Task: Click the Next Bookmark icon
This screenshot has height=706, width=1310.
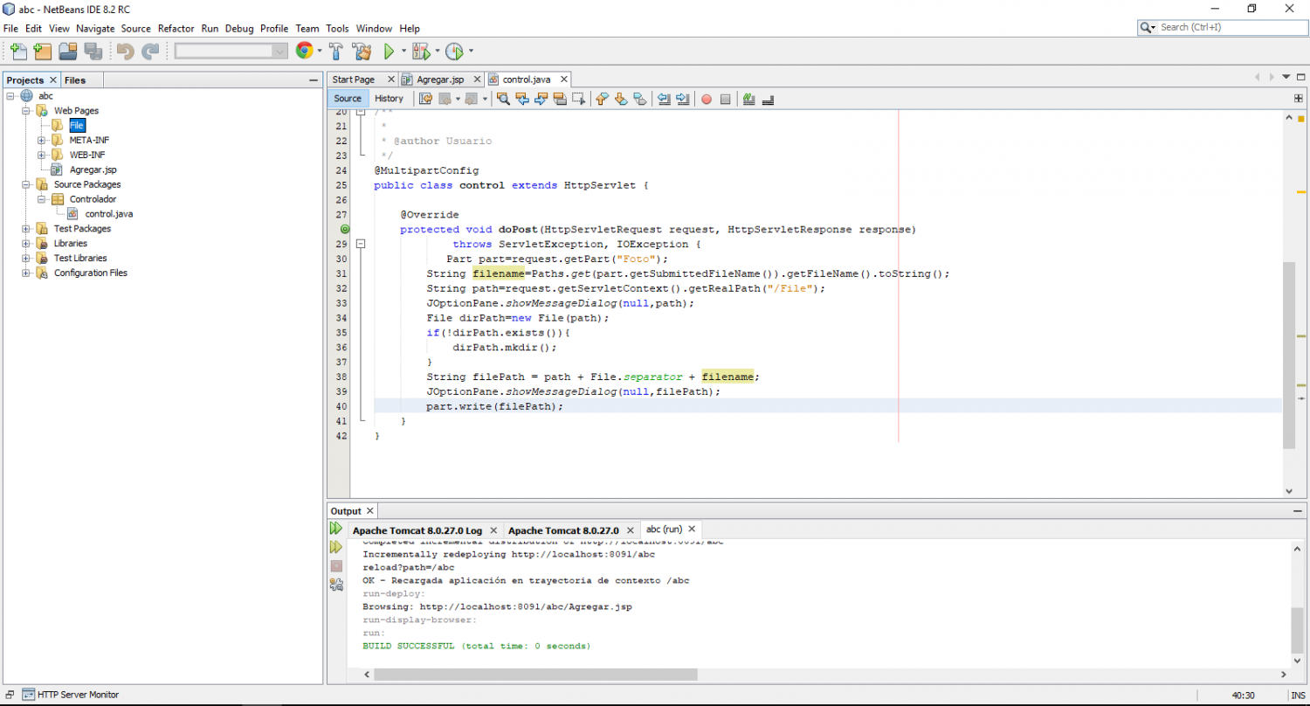Action: coord(621,99)
